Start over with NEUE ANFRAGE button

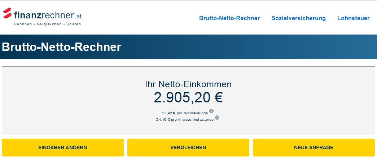pyautogui.click(x=314, y=147)
